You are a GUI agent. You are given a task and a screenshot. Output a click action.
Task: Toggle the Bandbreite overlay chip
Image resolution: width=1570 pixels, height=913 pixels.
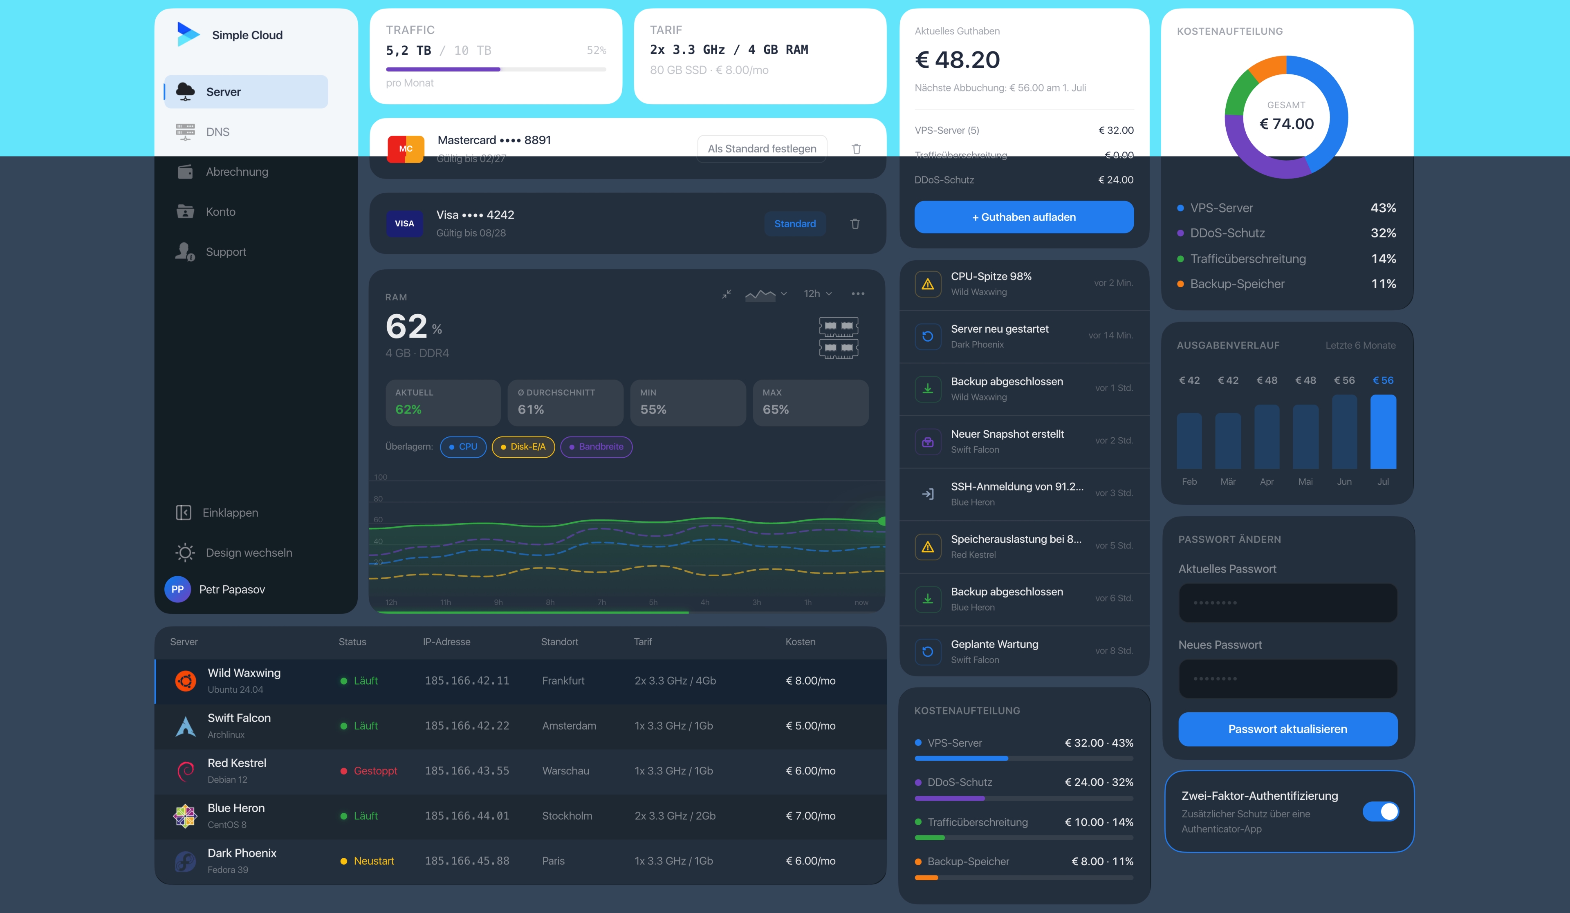point(596,447)
